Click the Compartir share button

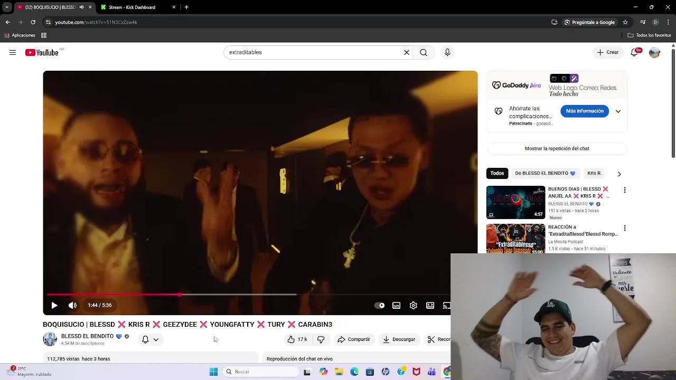tap(354, 339)
